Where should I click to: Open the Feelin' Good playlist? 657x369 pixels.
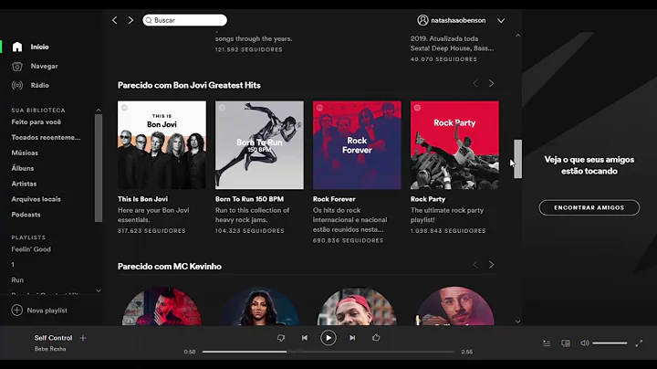[31, 249]
